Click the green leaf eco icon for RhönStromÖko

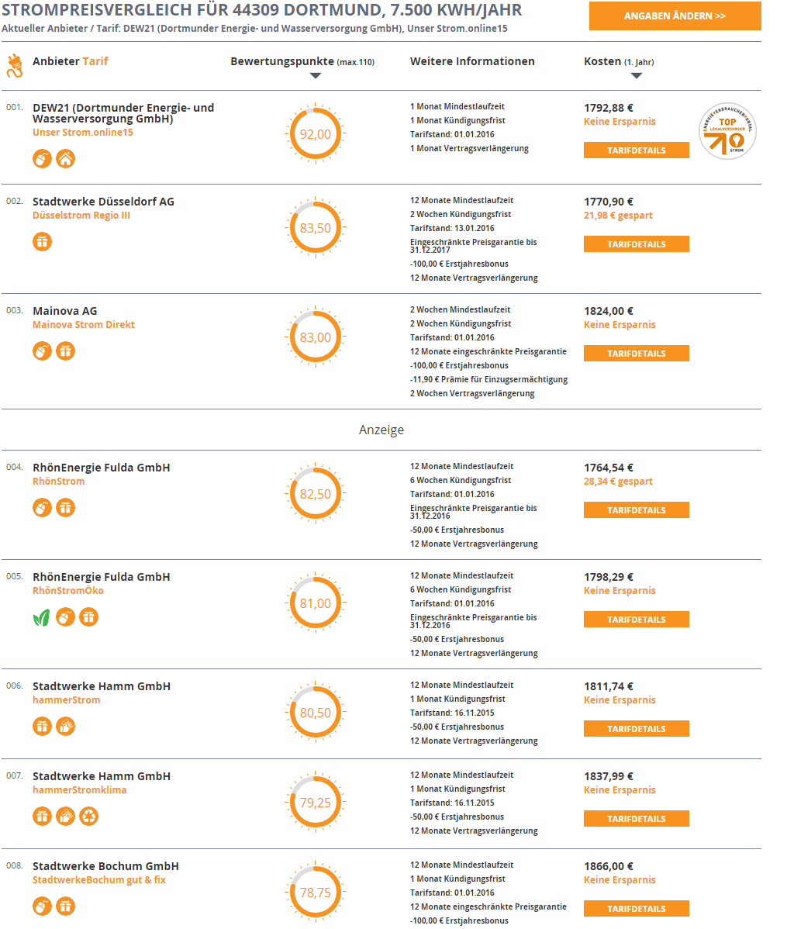pyautogui.click(x=42, y=617)
